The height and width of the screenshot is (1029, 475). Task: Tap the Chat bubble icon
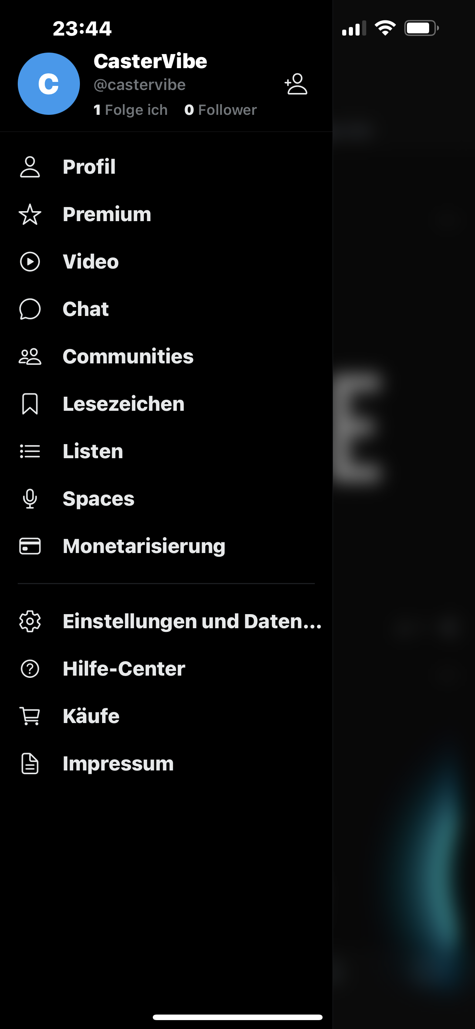[x=30, y=309]
